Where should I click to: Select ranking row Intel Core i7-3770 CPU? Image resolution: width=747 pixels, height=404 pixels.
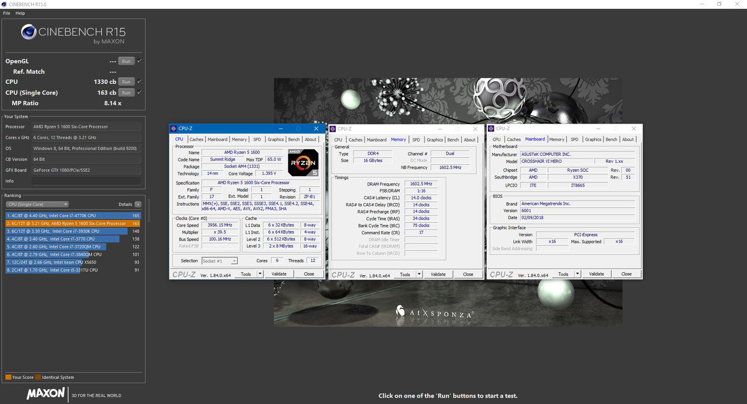[x=73, y=239]
